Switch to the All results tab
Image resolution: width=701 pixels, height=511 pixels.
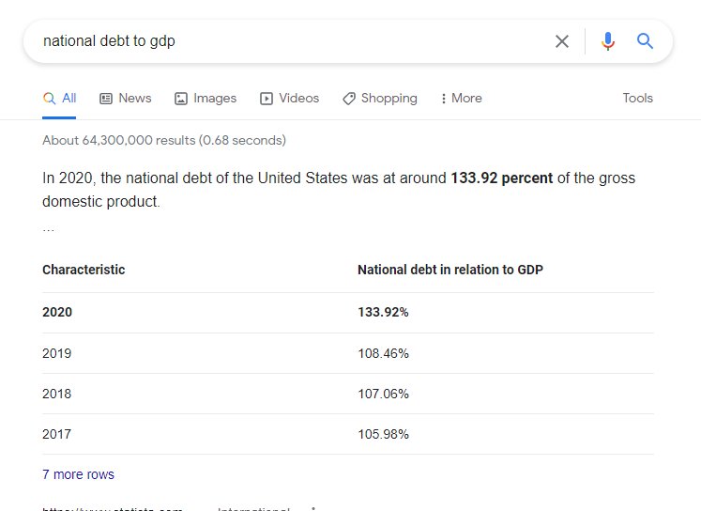pyautogui.click(x=59, y=98)
